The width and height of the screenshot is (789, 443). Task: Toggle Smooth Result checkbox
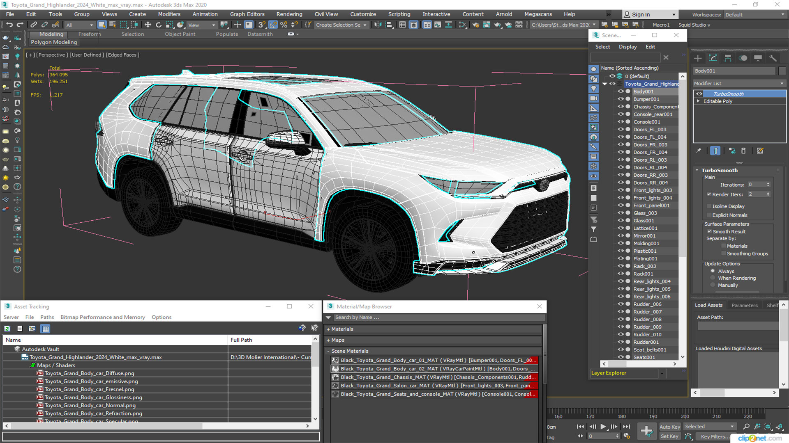point(709,232)
